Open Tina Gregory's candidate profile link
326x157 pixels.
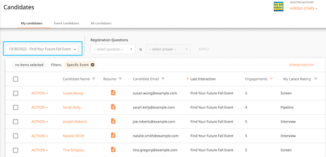(73, 150)
